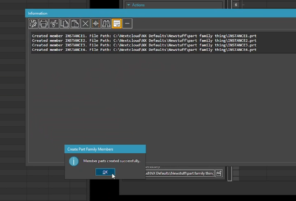
Task: Click the Information window title bar
Action: pyautogui.click(x=160, y=13)
